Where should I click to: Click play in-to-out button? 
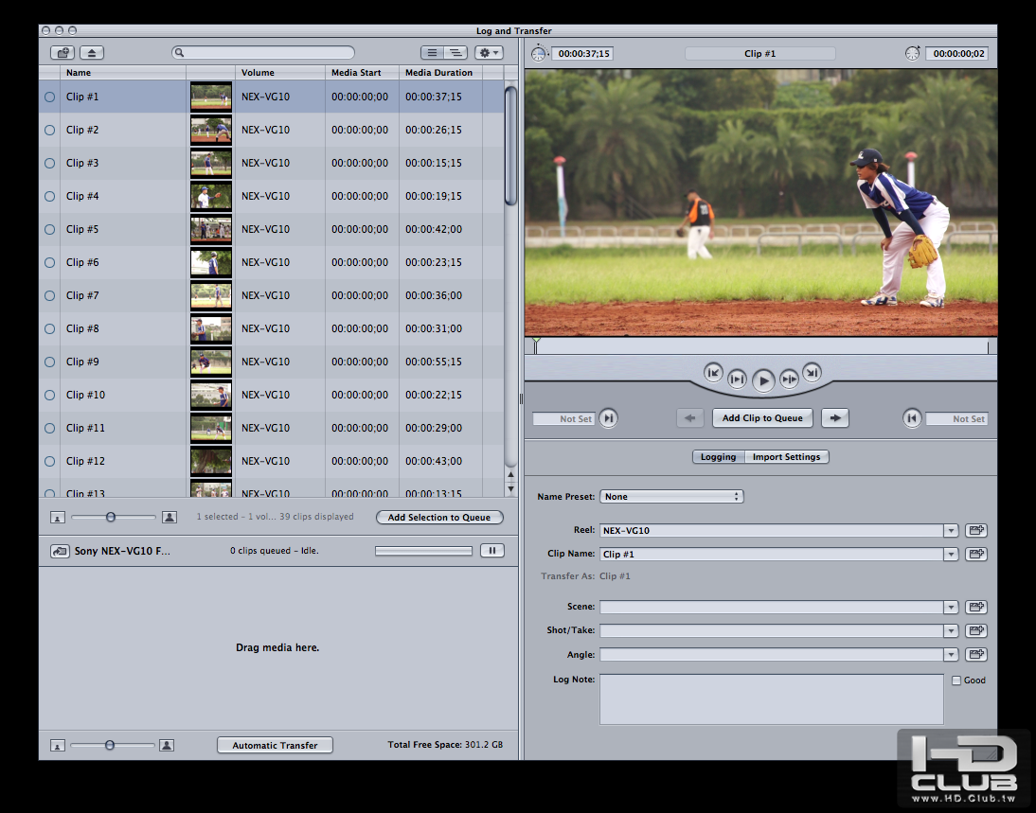pyautogui.click(x=789, y=380)
